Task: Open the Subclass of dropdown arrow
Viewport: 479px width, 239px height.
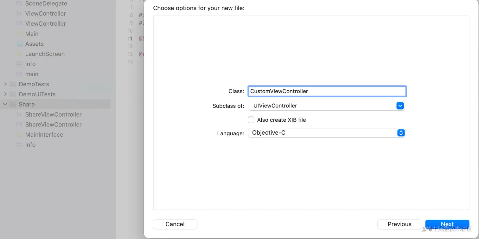Action: click(x=400, y=106)
